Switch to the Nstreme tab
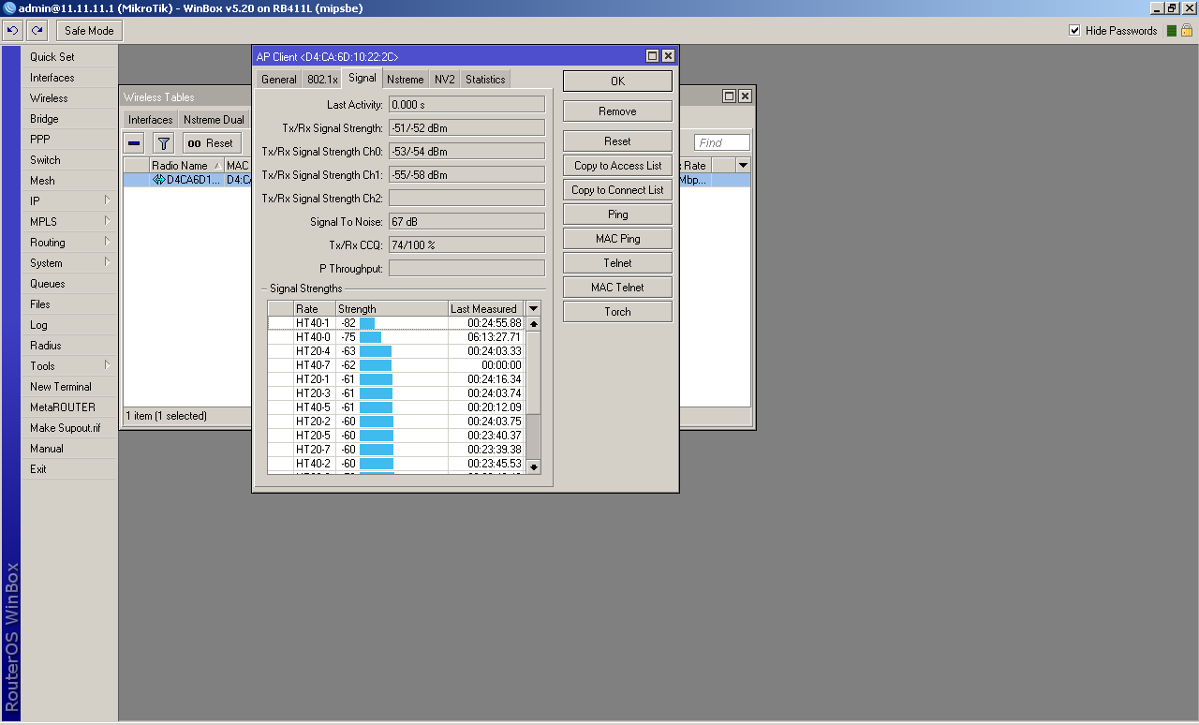 406,80
